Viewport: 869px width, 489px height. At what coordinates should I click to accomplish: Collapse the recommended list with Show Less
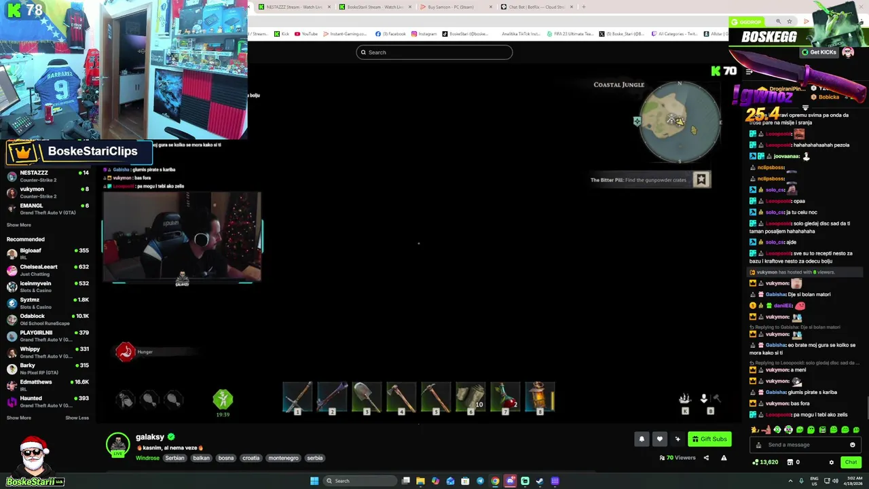pos(77,418)
